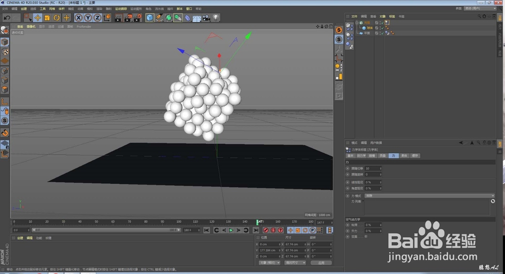The height and width of the screenshot is (274, 505).
Task: Open the Spline pen tool icon
Action: pos(159,18)
